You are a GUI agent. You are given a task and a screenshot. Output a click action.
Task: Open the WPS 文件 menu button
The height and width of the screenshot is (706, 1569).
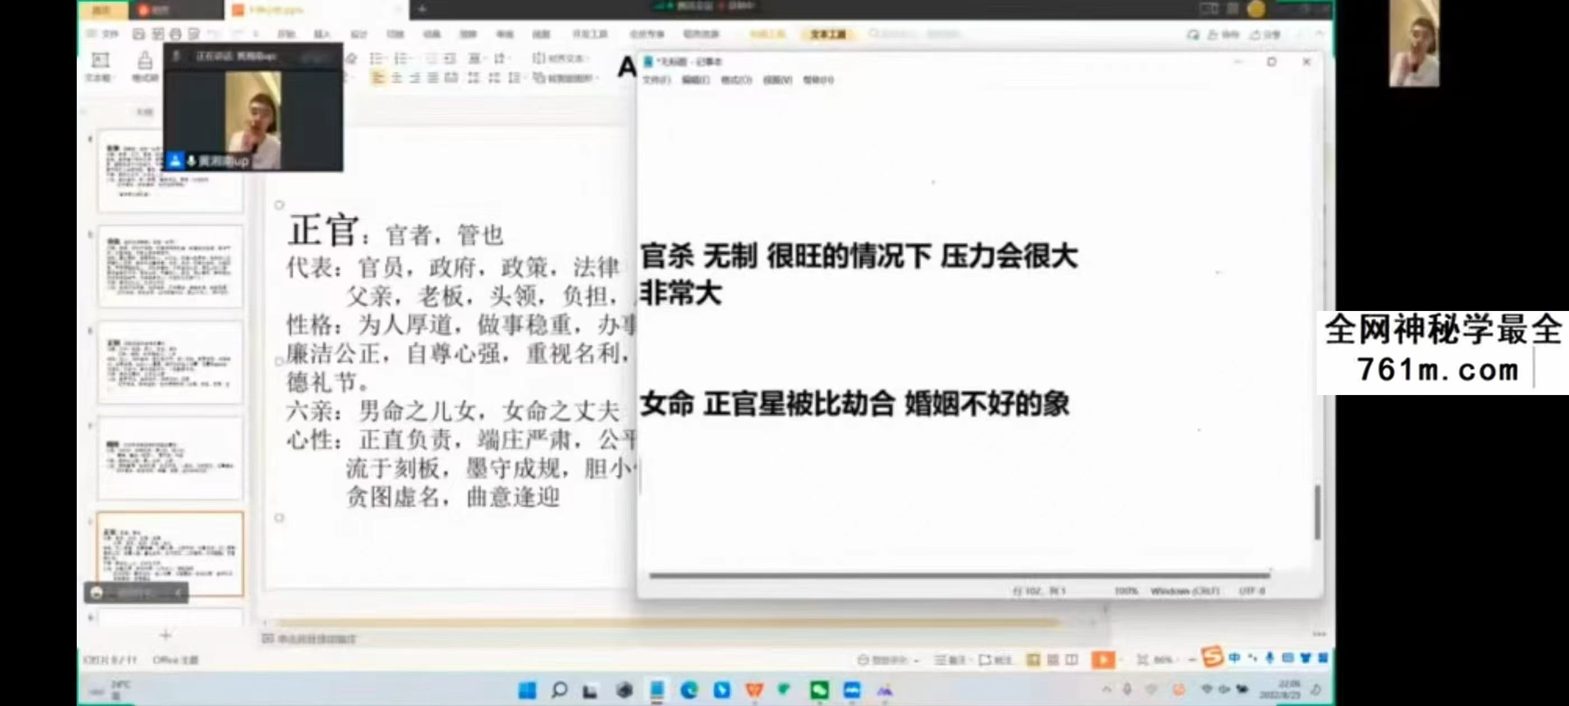pyautogui.click(x=104, y=34)
